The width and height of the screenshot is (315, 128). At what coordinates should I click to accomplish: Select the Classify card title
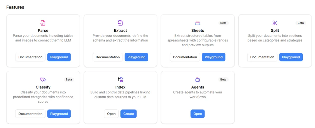tap(43, 87)
